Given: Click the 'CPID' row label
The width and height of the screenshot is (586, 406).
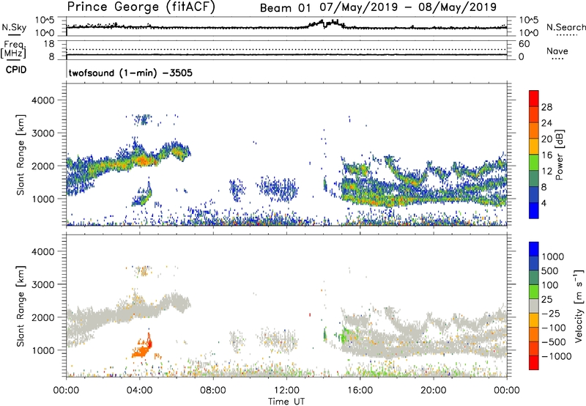Looking at the screenshot, I should tap(16, 70).
